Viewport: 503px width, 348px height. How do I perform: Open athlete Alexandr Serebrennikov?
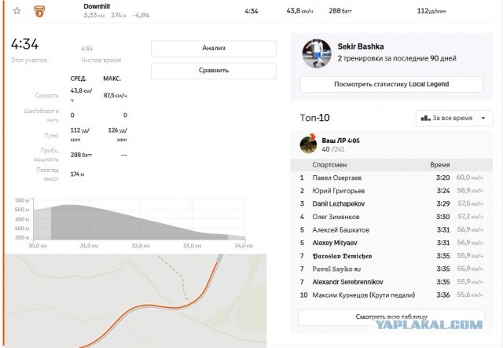[x=347, y=282]
